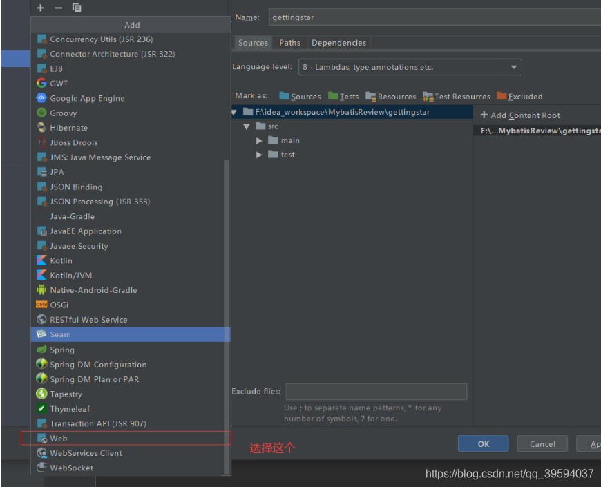
Task: Pick the Thymeleaf icon
Action: [x=41, y=408]
